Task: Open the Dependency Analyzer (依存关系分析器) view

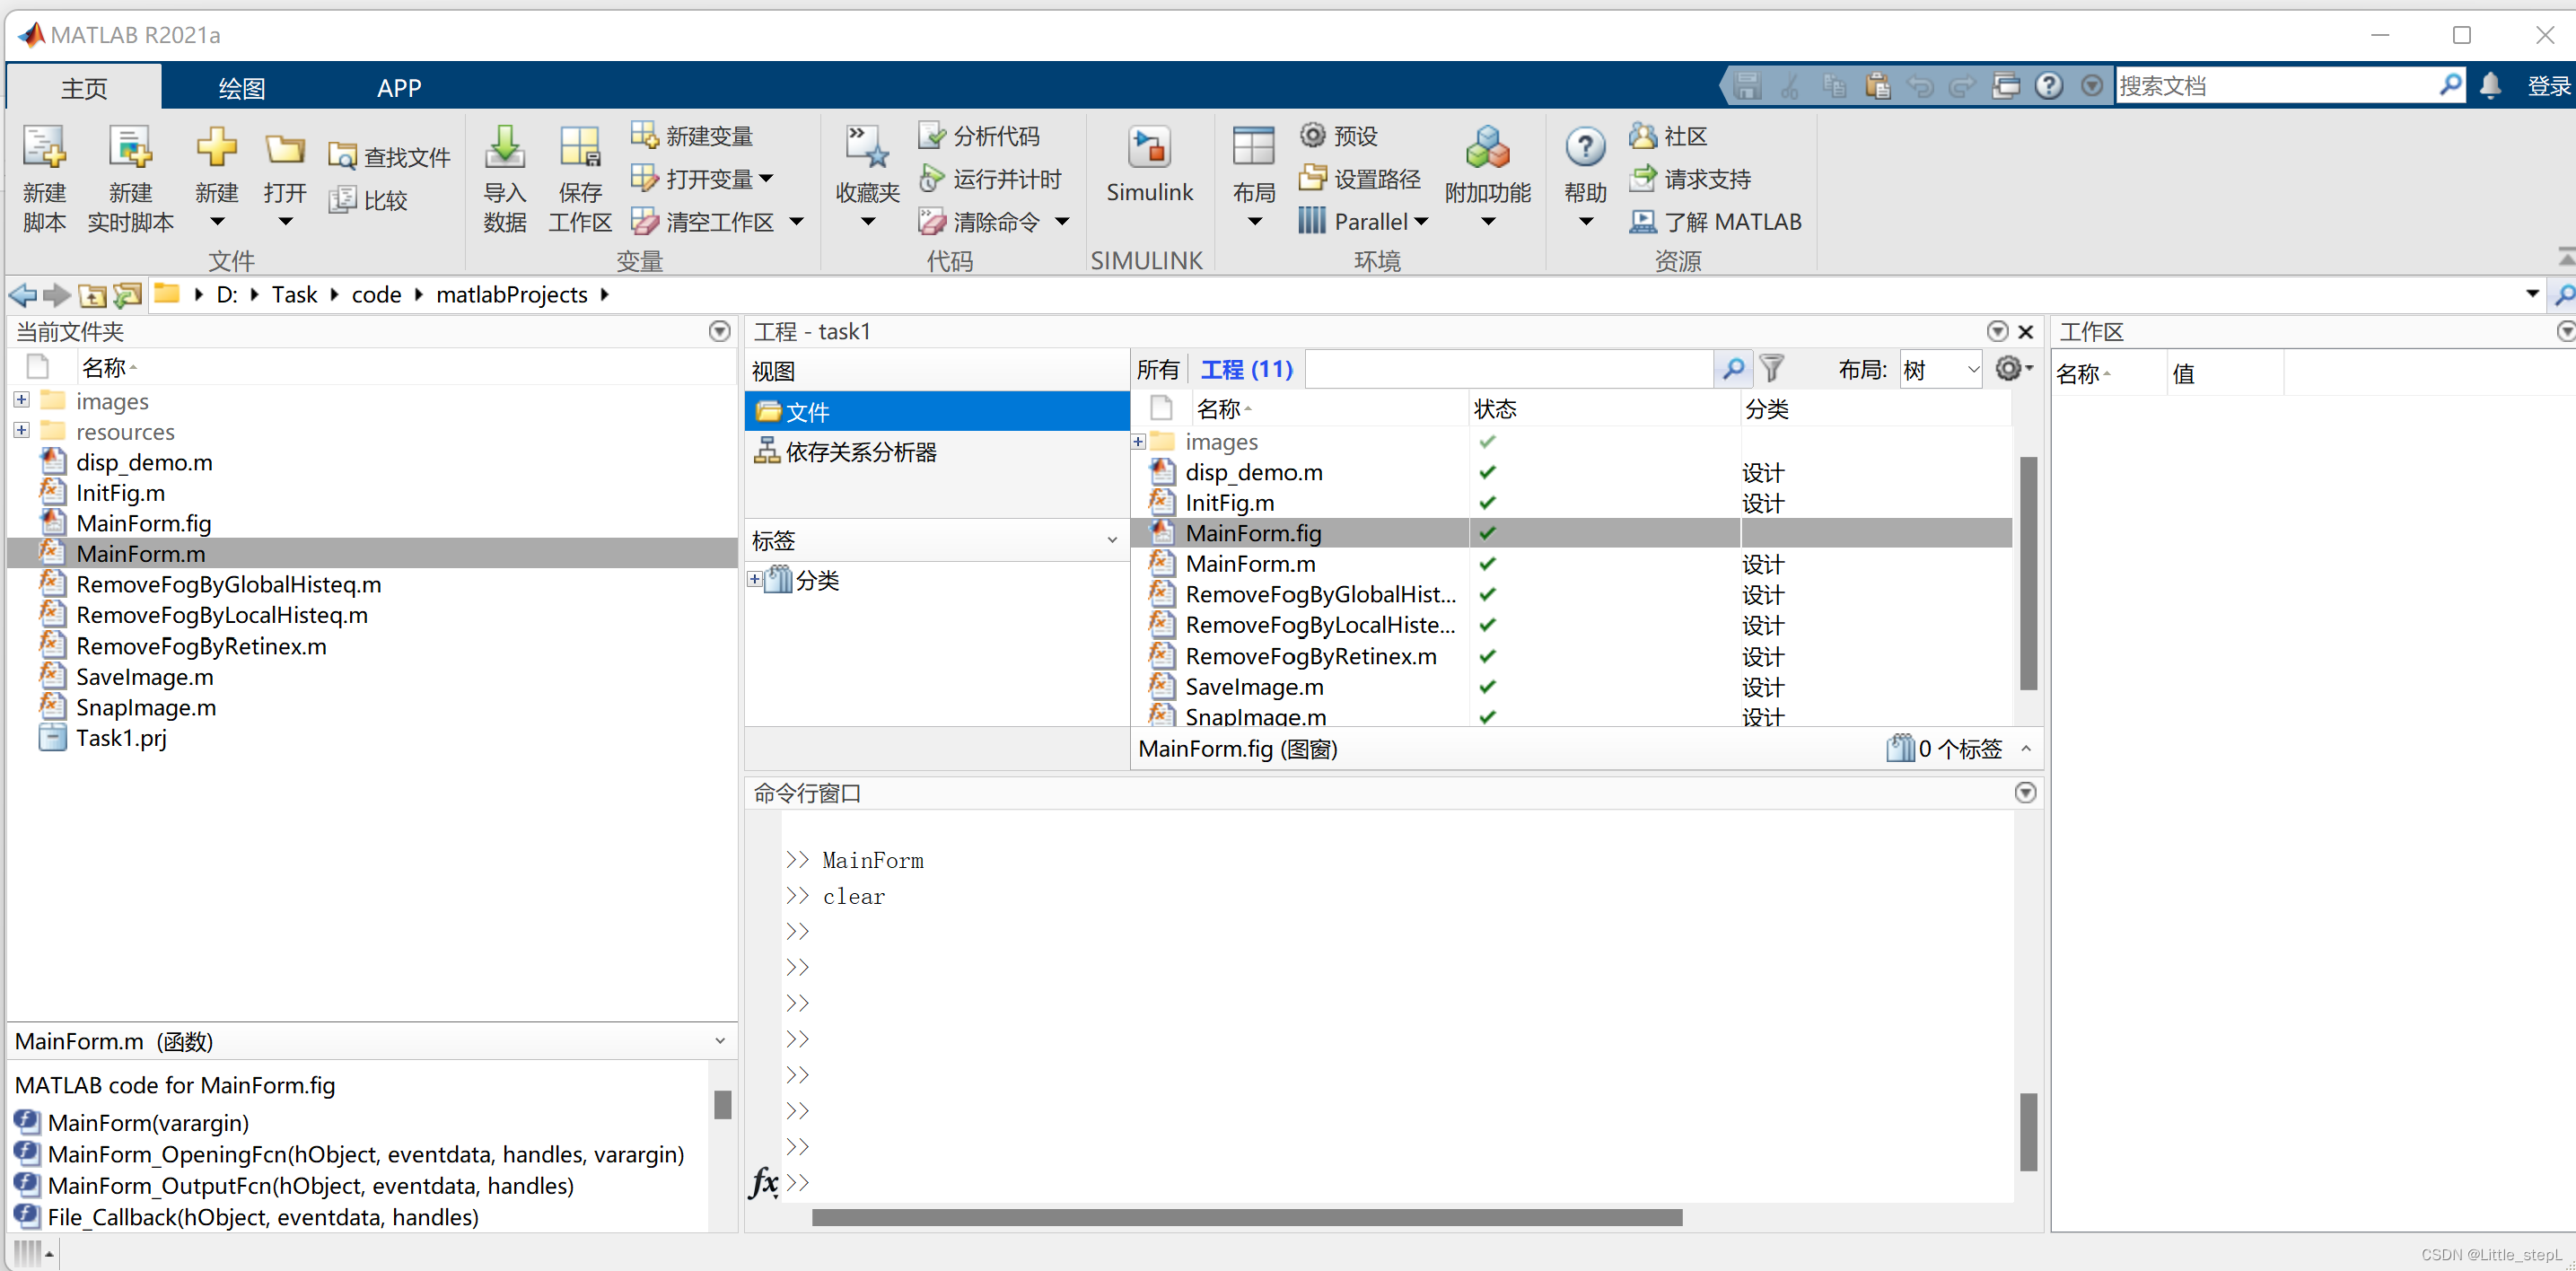Action: click(860, 452)
